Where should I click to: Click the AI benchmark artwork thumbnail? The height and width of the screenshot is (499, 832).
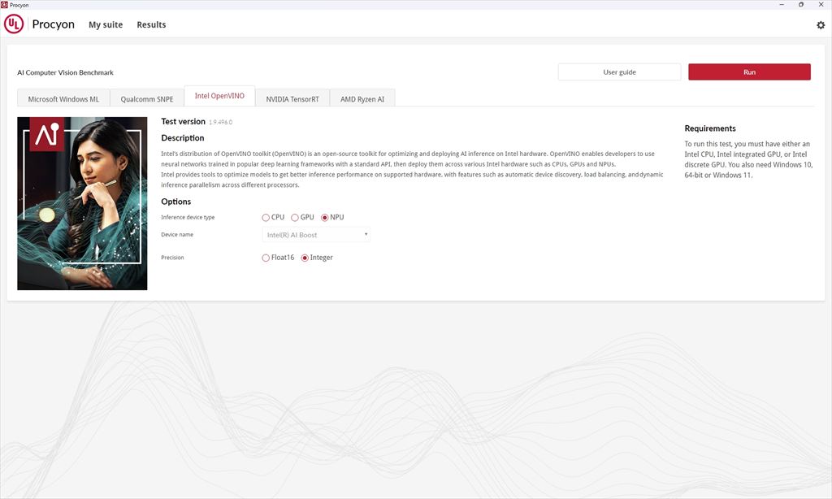[82, 203]
